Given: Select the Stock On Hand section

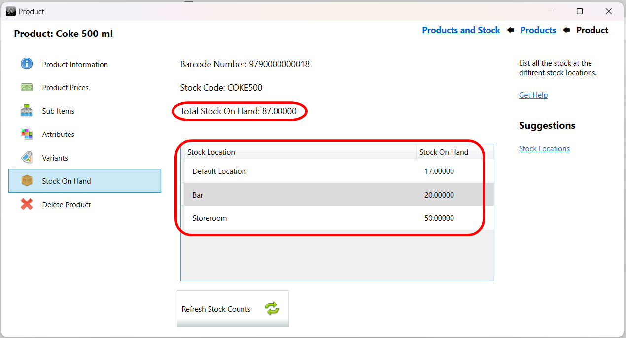Looking at the screenshot, I should coord(85,181).
